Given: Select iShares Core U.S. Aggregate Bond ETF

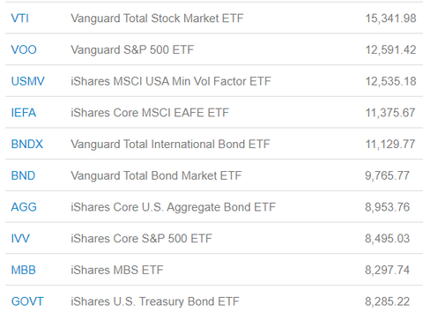Looking at the screenshot, I should point(173,207).
